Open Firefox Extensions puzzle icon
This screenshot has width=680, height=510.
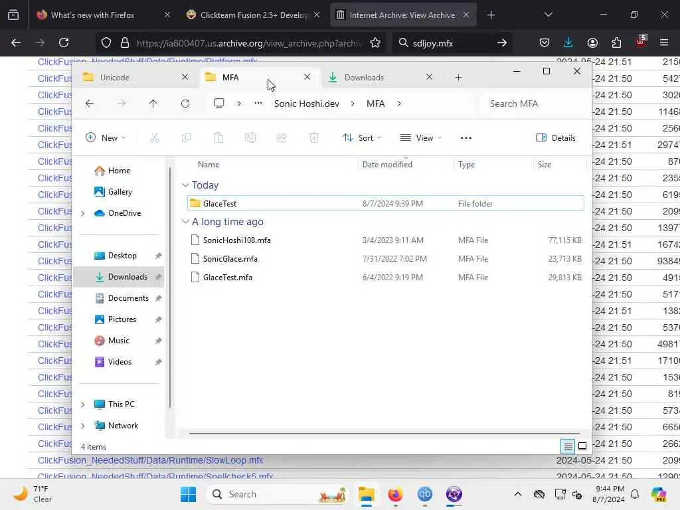616,42
